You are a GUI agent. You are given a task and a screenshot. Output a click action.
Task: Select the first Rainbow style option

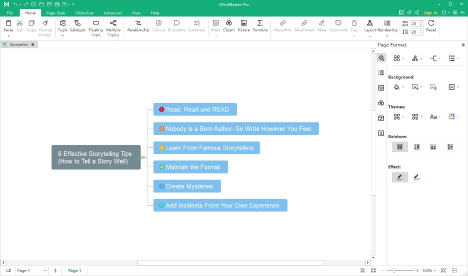pyautogui.click(x=399, y=146)
